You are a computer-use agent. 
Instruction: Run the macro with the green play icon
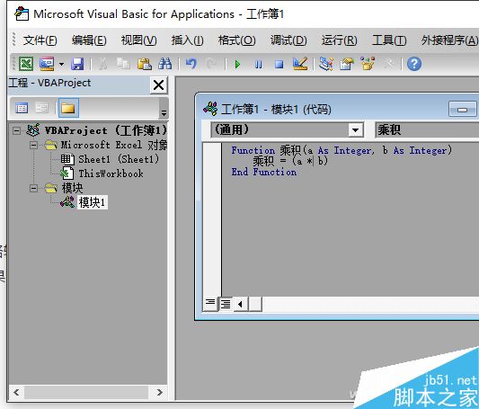[237, 65]
